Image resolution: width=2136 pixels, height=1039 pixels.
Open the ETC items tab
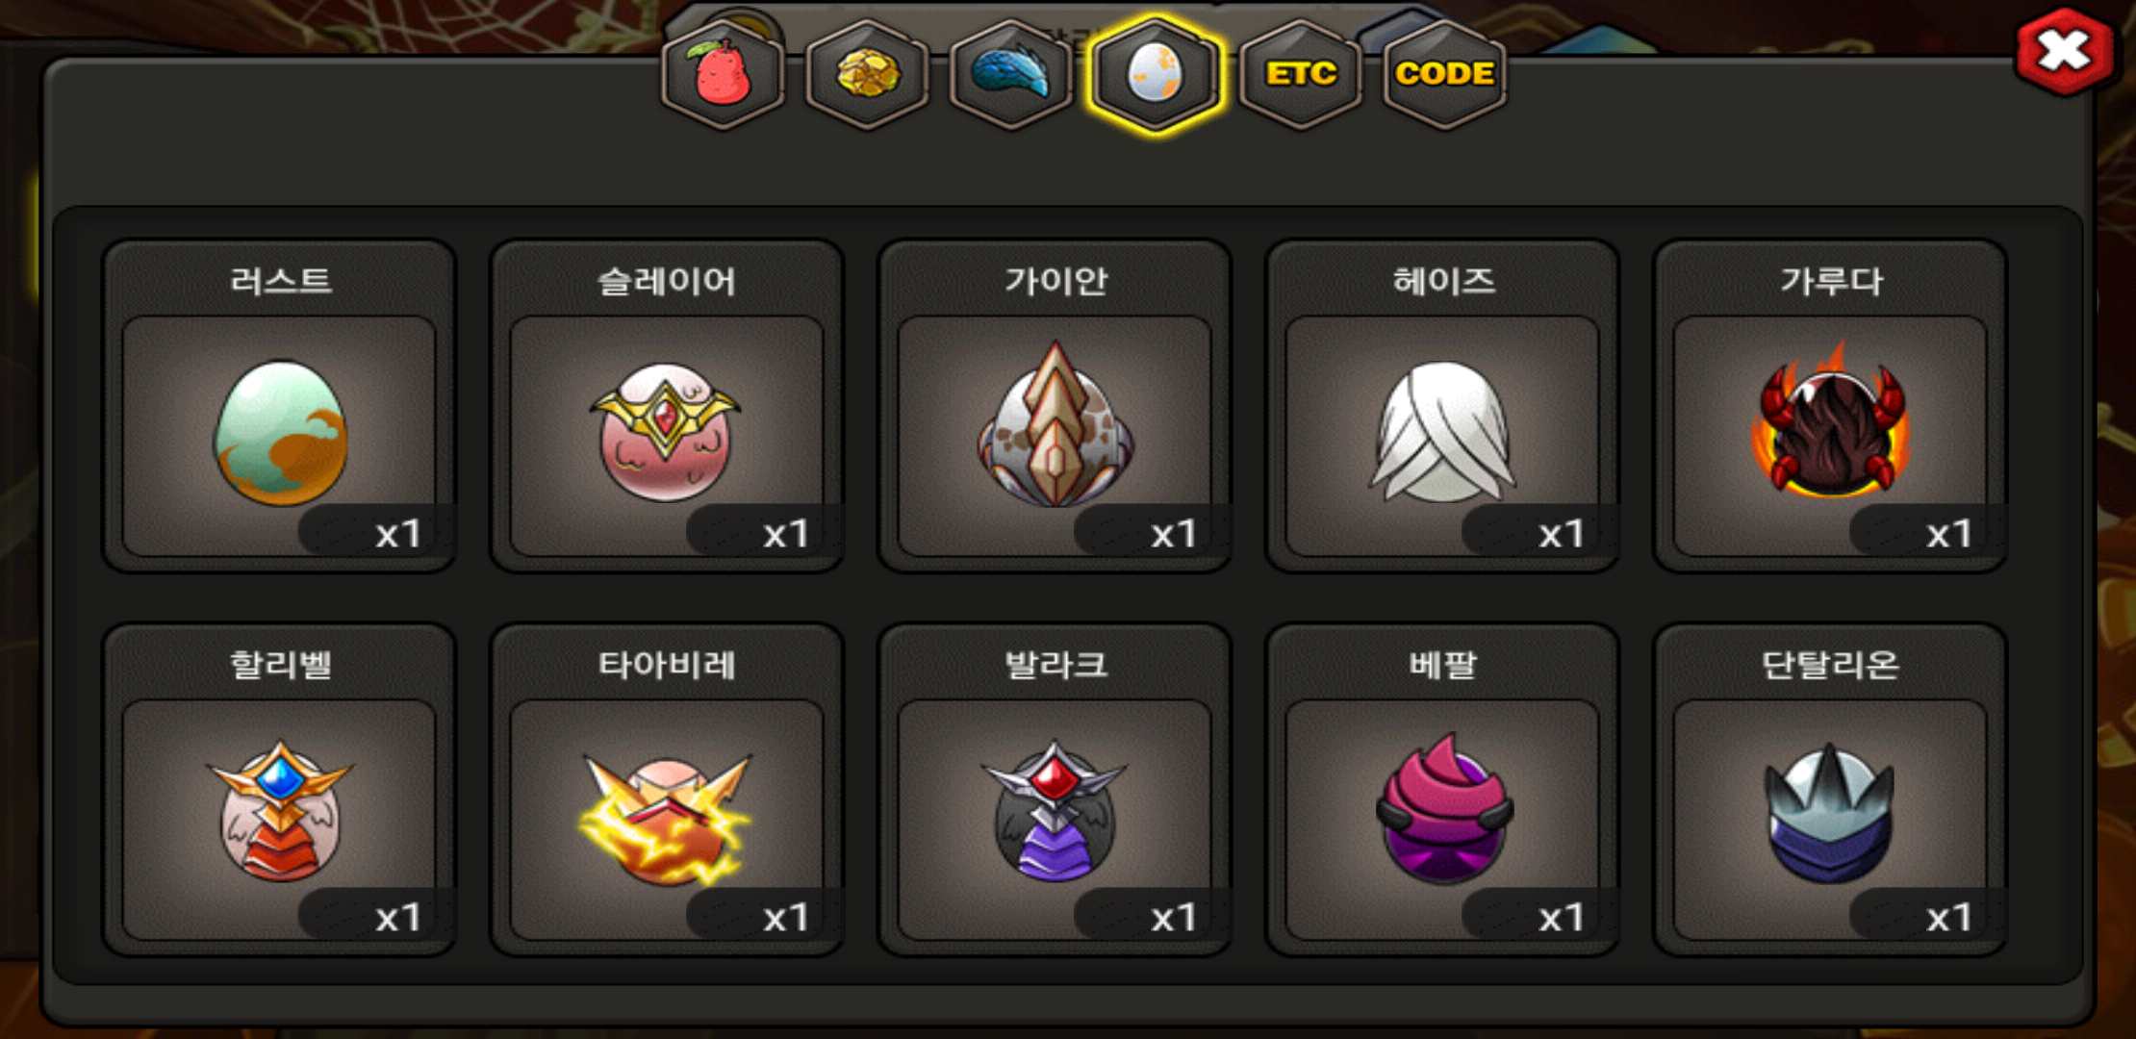tap(1300, 75)
